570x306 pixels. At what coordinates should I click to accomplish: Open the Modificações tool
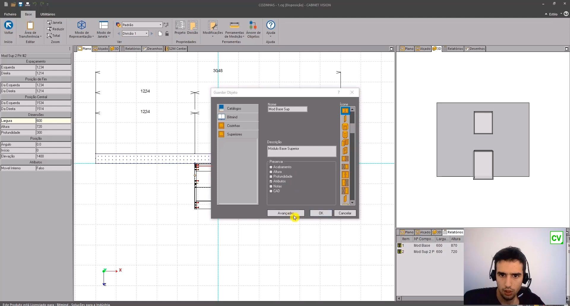pos(213,25)
